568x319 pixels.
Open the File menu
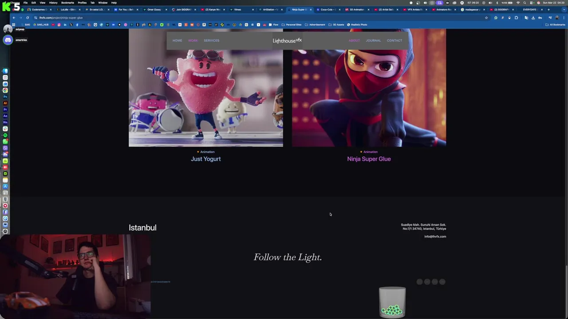point(25,3)
